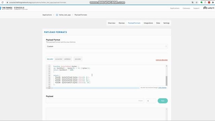Click the code editor scroll up arrow
215x121 pixels.
click(x=167, y=66)
